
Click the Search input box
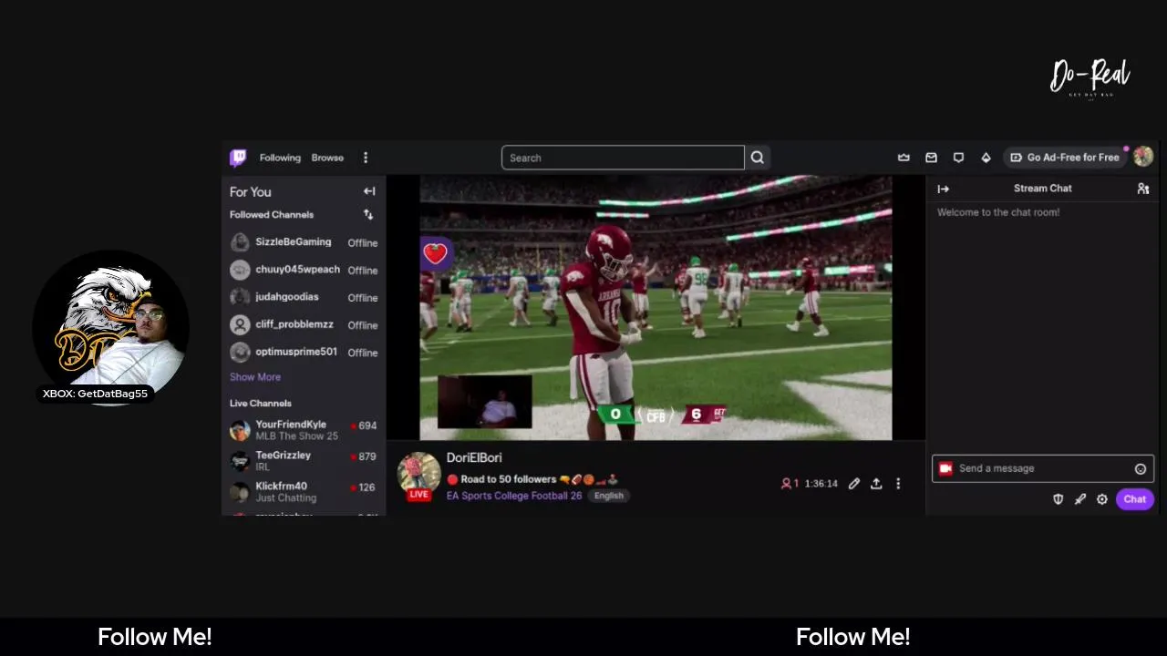623,158
